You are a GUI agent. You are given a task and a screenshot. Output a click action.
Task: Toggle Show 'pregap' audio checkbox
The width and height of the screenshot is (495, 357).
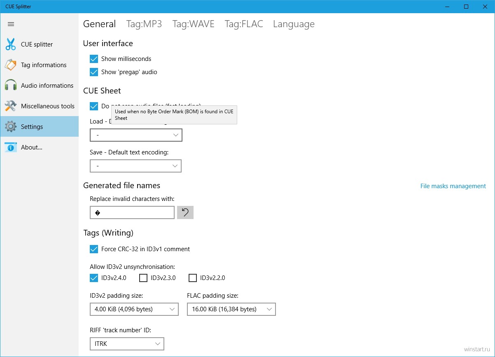click(x=94, y=72)
